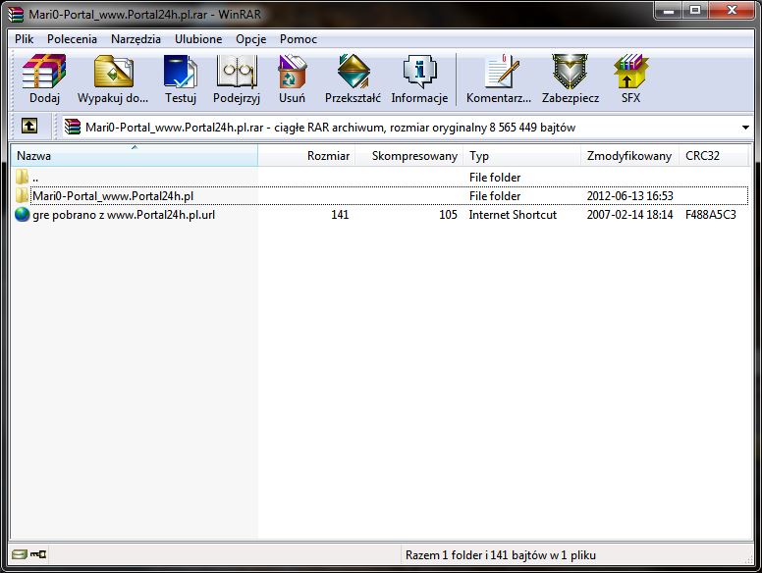Click the Dodaj (add to archive) icon
This screenshot has width=762, height=573.
(x=44, y=72)
